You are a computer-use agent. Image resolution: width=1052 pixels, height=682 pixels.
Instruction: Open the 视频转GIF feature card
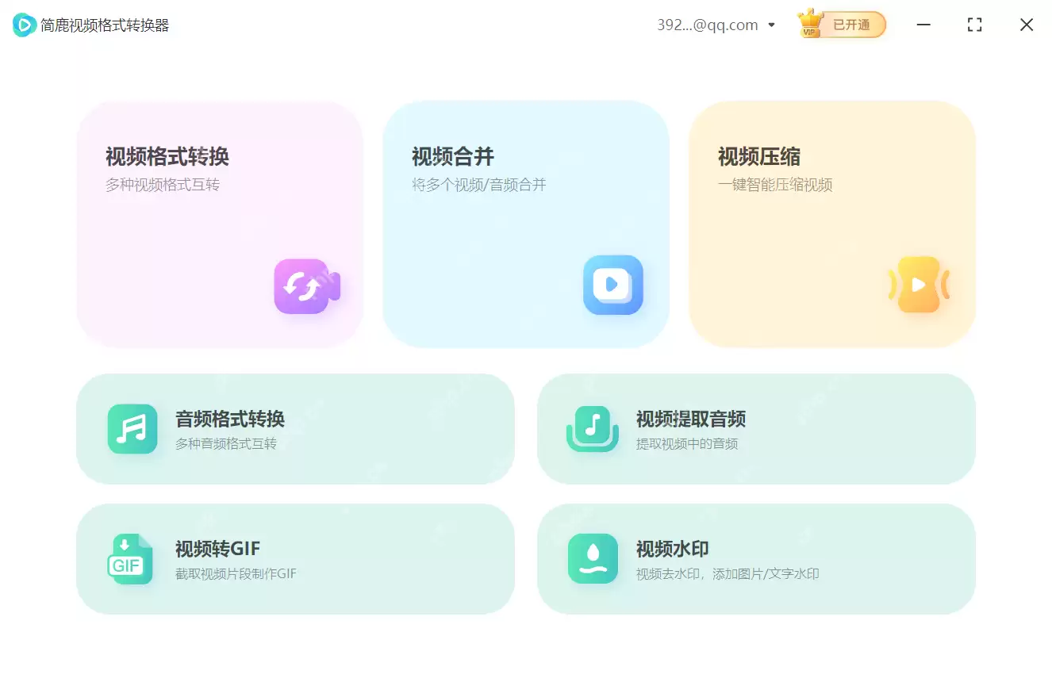(295, 558)
